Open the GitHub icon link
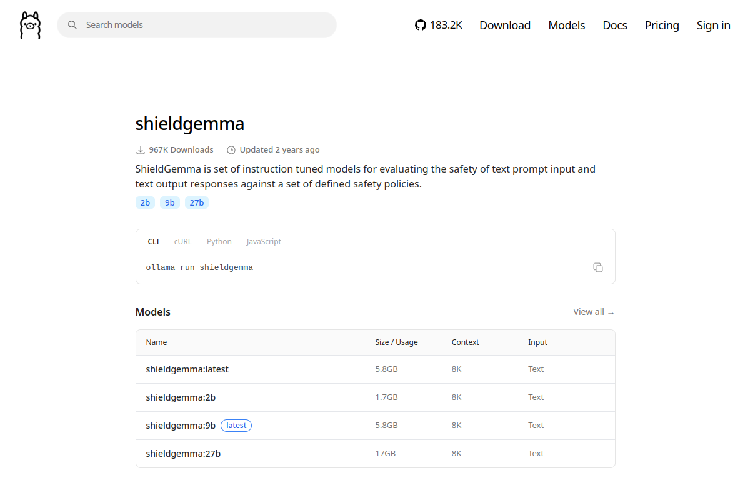This screenshot has height=500, width=750. point(421,25)
